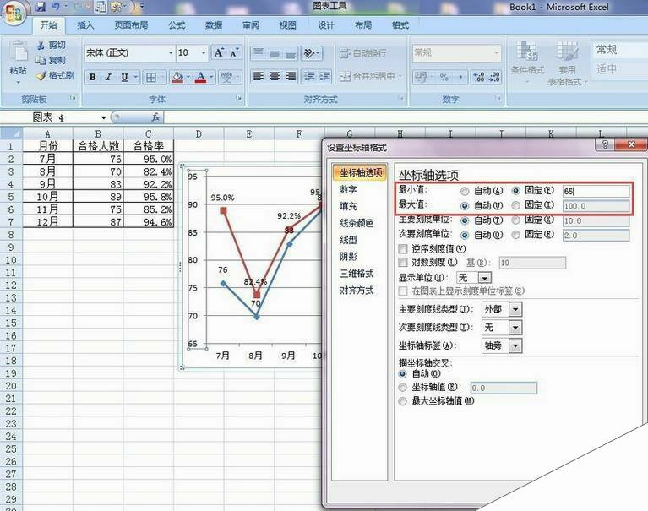Switch to 布局 chart tools tab
This screenshot has width=648, height=511.
363,25
